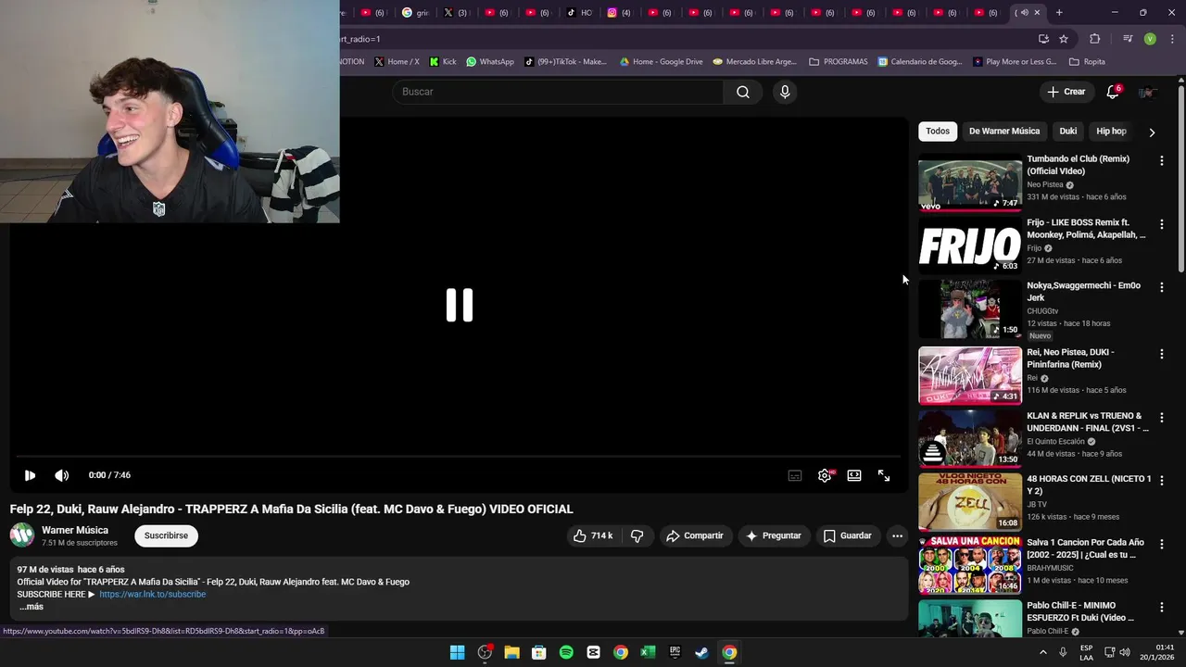This screenshot has width=1186, height=667.
Task: Focus the Buscar search field
Action: tap(559, 92)
